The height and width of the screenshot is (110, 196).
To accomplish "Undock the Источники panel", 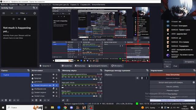I will click(59, 71).
